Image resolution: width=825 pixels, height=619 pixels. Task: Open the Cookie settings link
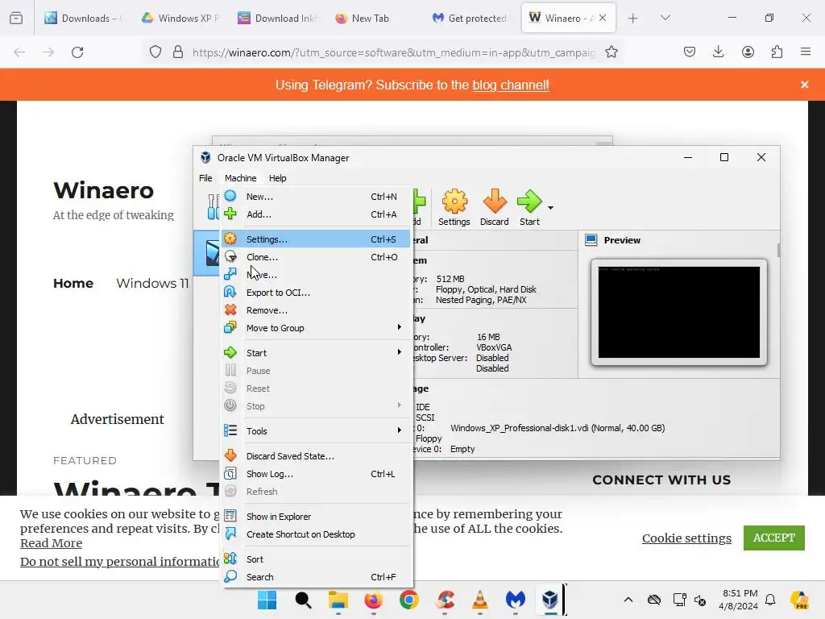[x=686, y=538]
